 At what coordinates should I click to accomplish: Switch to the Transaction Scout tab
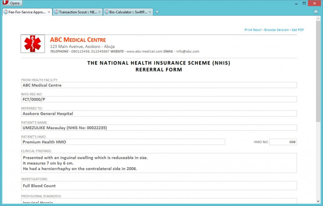pos(77,12)
